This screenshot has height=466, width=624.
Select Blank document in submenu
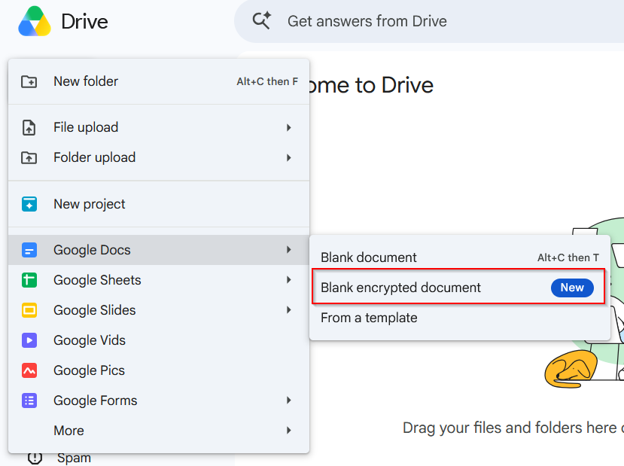[x=460, y=257]
